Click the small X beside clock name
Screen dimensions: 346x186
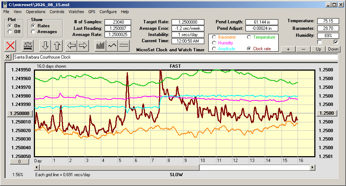point(8,57)
